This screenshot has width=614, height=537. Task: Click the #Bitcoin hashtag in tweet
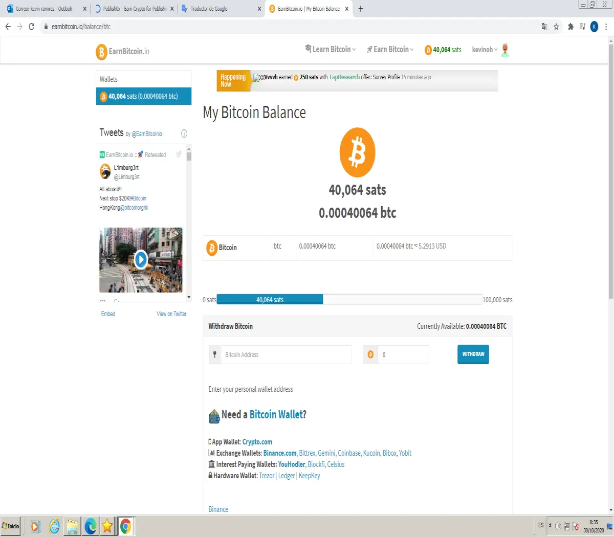coord(138,198)
